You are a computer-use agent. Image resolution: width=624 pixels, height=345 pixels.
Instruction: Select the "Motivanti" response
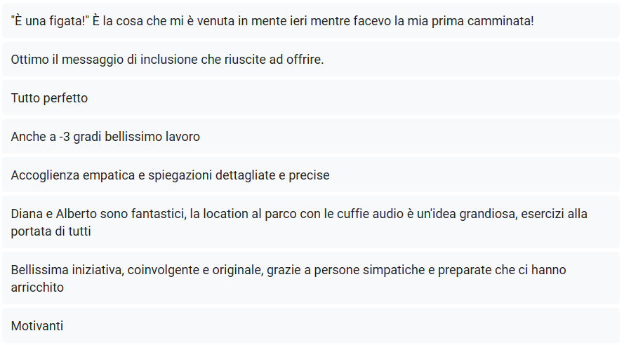pos(312,326)
